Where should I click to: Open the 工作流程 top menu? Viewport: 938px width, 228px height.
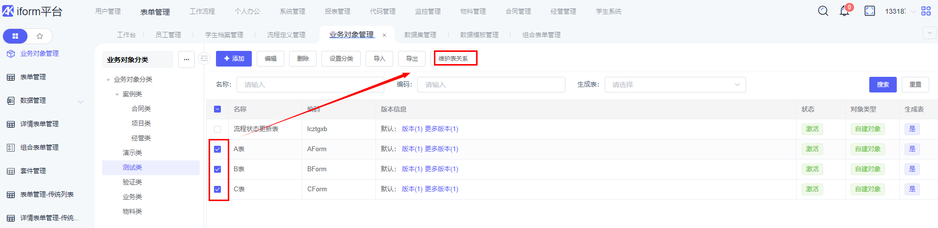pos(202,11)
